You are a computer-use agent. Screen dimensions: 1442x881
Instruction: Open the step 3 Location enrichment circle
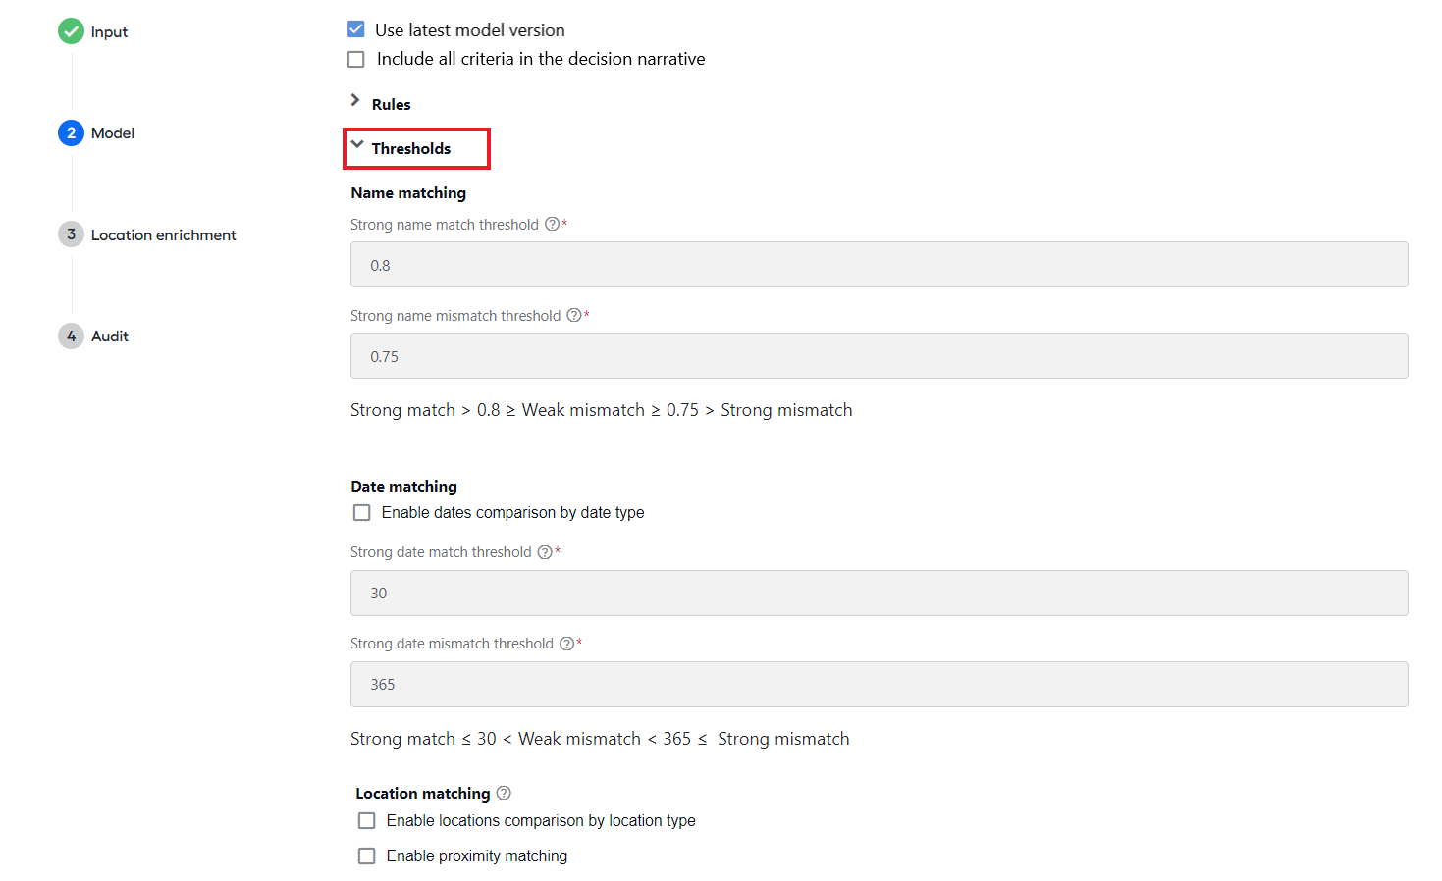coord(71,234)
